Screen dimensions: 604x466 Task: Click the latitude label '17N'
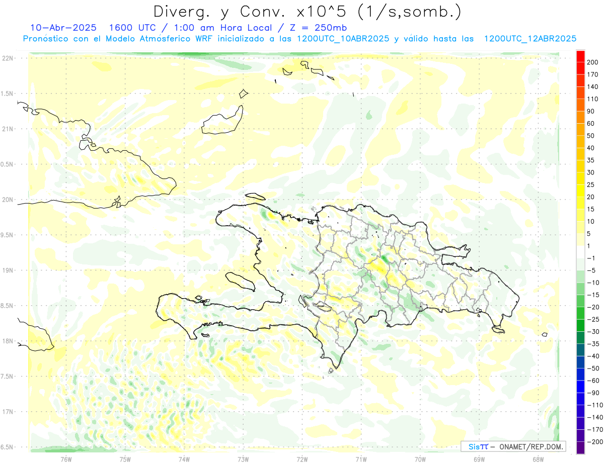click(x=7, y=412)
